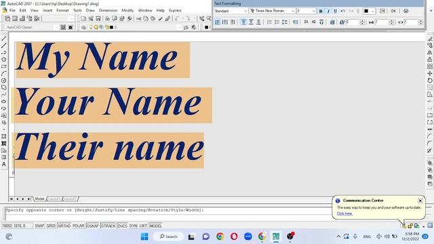Open the Times New Roman font dropdown

click(272, 11)
